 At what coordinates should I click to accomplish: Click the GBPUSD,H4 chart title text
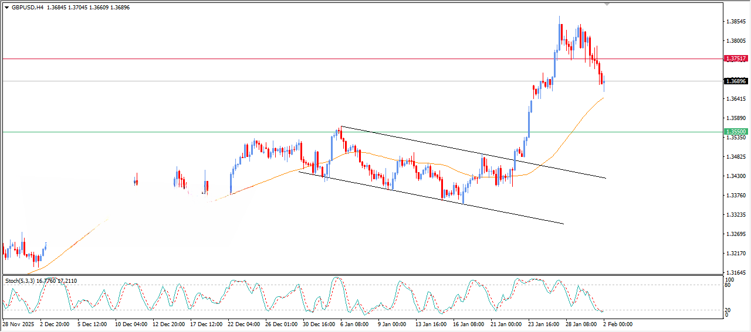click(x=28, y=8)
